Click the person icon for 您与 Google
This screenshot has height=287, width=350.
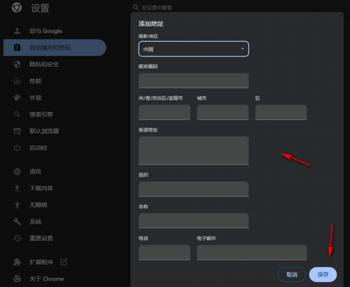[x=17, y=31]
